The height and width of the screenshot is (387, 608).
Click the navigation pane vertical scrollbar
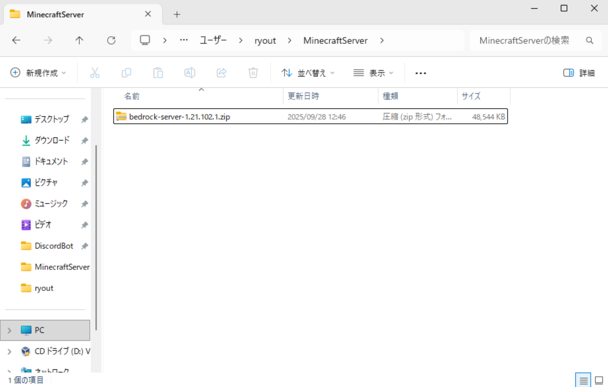click(x=96, y=237)
